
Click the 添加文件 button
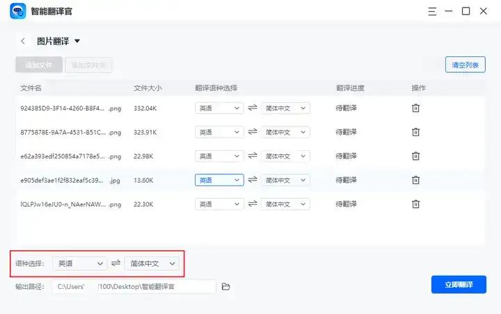pos(39,65)
